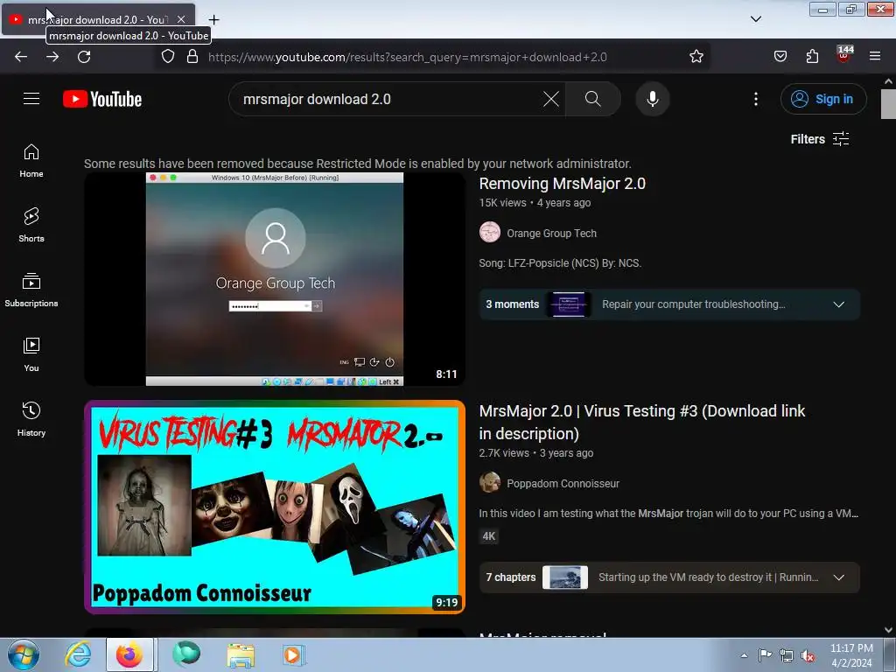This screenshot has height=672, width=896.
Task: Open search Filters
Action: 819,139
